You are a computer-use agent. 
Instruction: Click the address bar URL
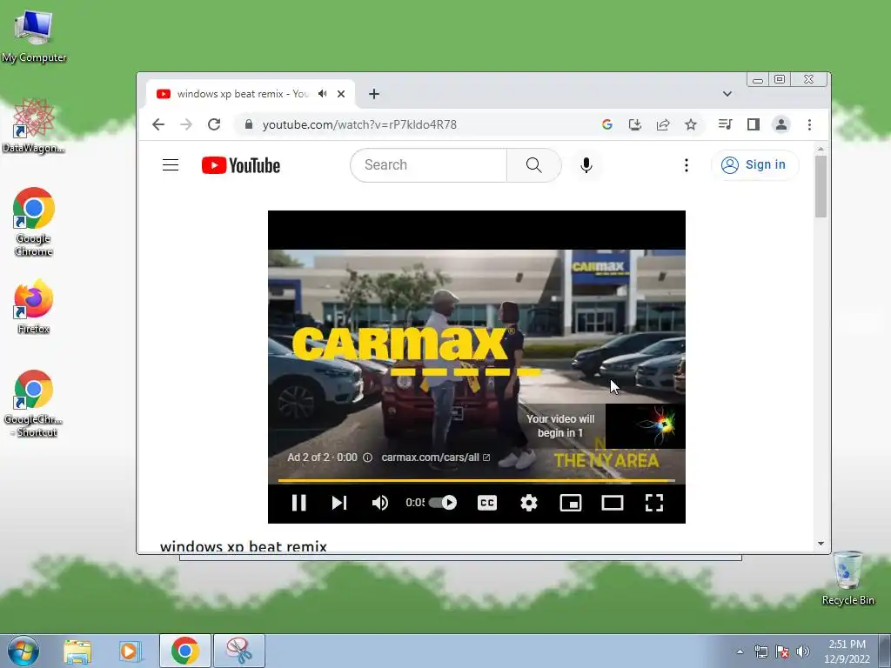point(359,124)
